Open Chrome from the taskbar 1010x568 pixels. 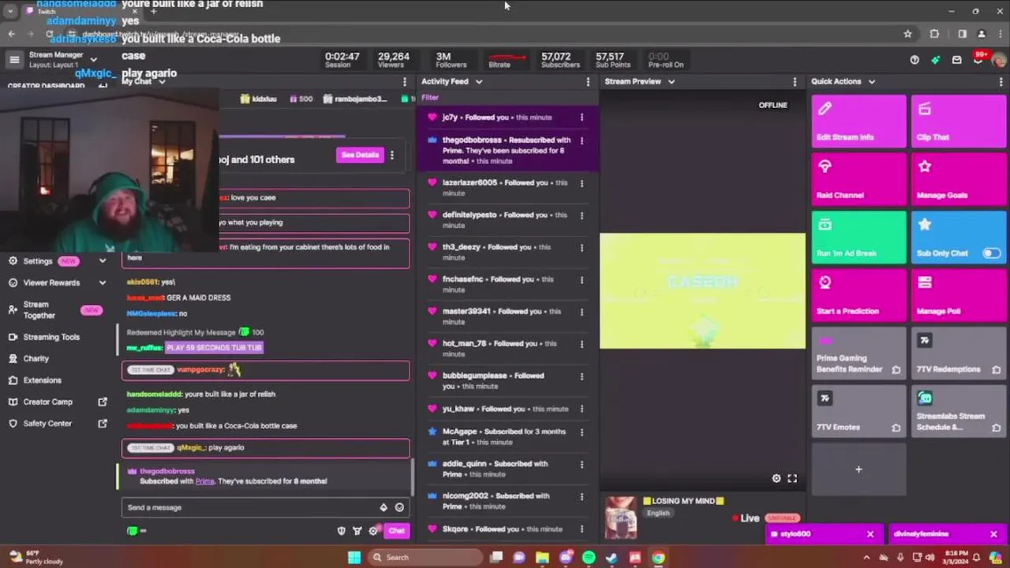tap(658, 558)
